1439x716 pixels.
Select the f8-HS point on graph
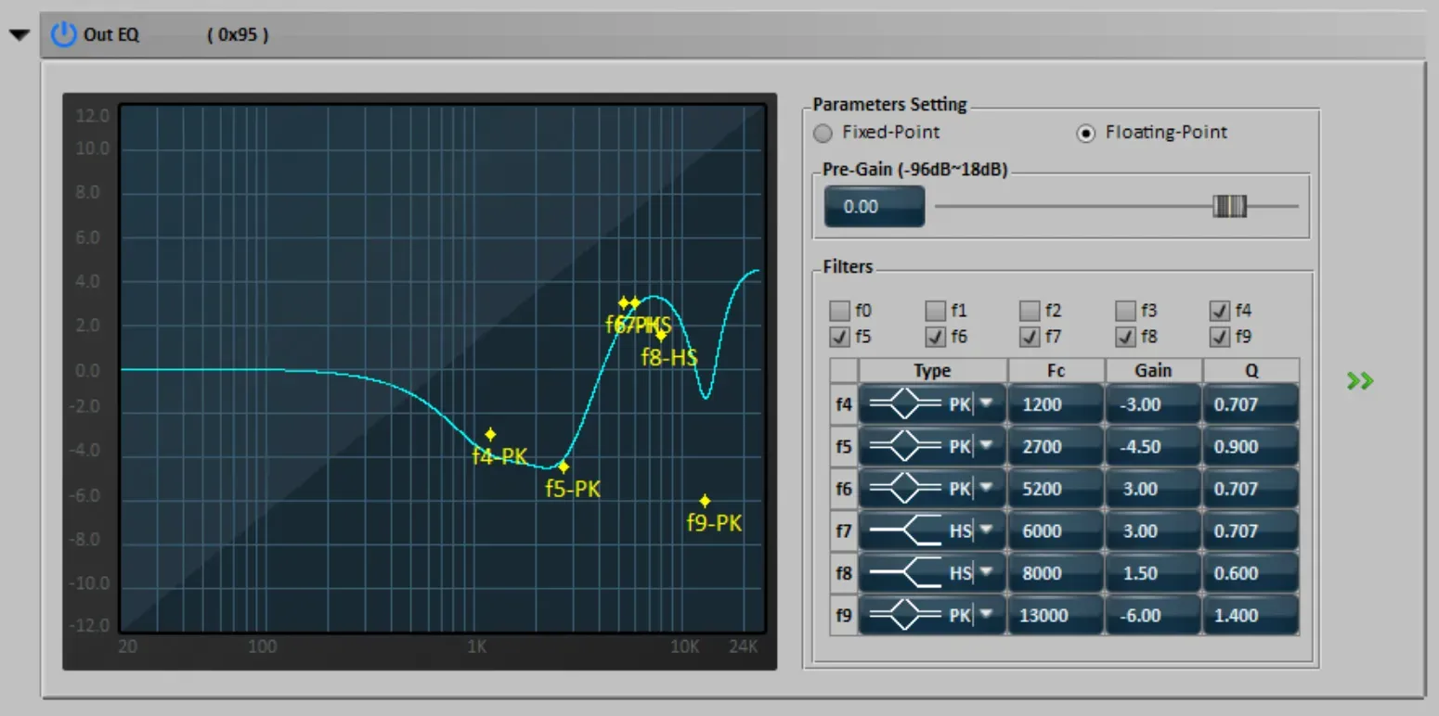pyautogui.click(x=660, y=336)
